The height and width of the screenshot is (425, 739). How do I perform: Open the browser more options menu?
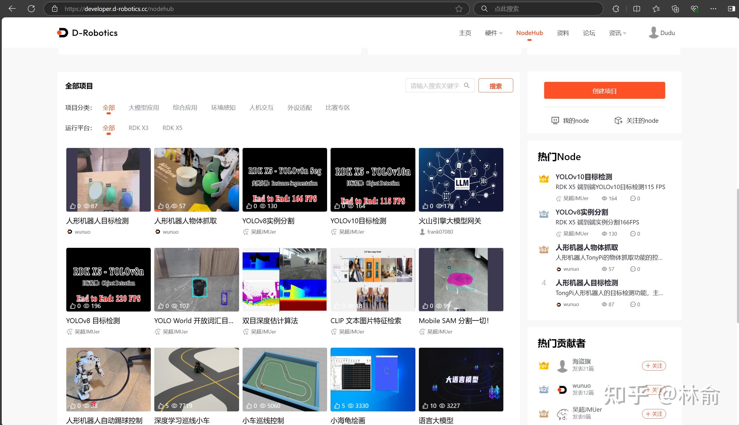(x=713, y=8)
